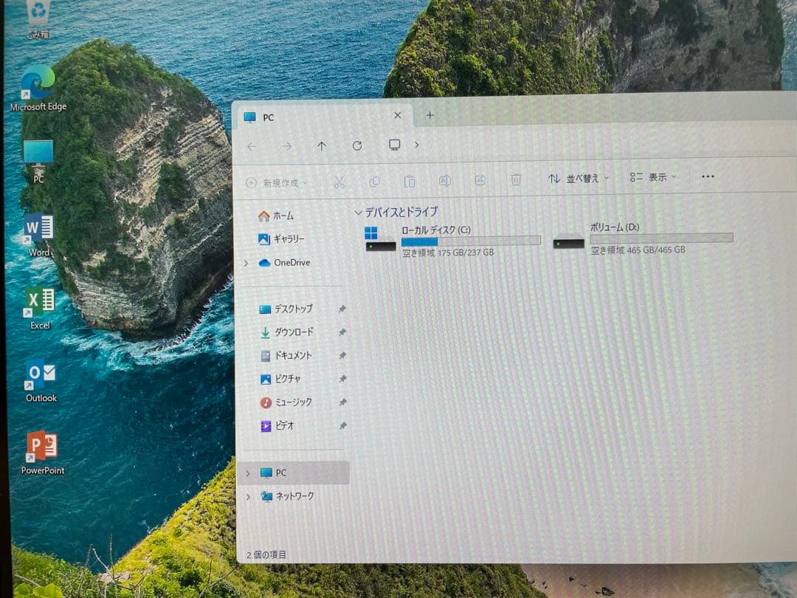Click the Delete (trash) icon in the toolbar

516,180
